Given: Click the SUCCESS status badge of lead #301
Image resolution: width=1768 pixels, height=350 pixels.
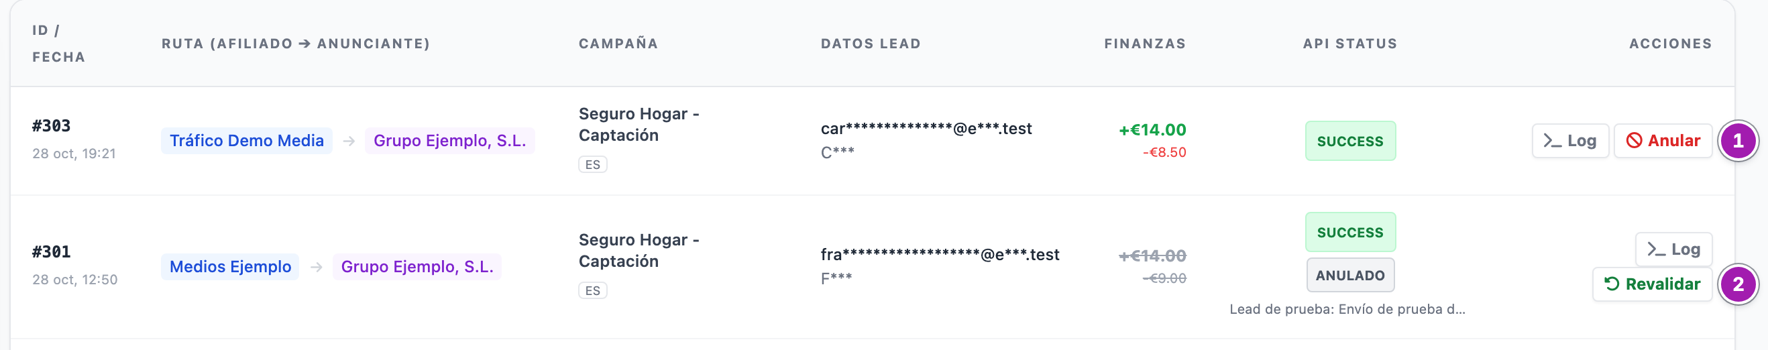Looking at the screenshot, I should click(x=1350, y=233).
